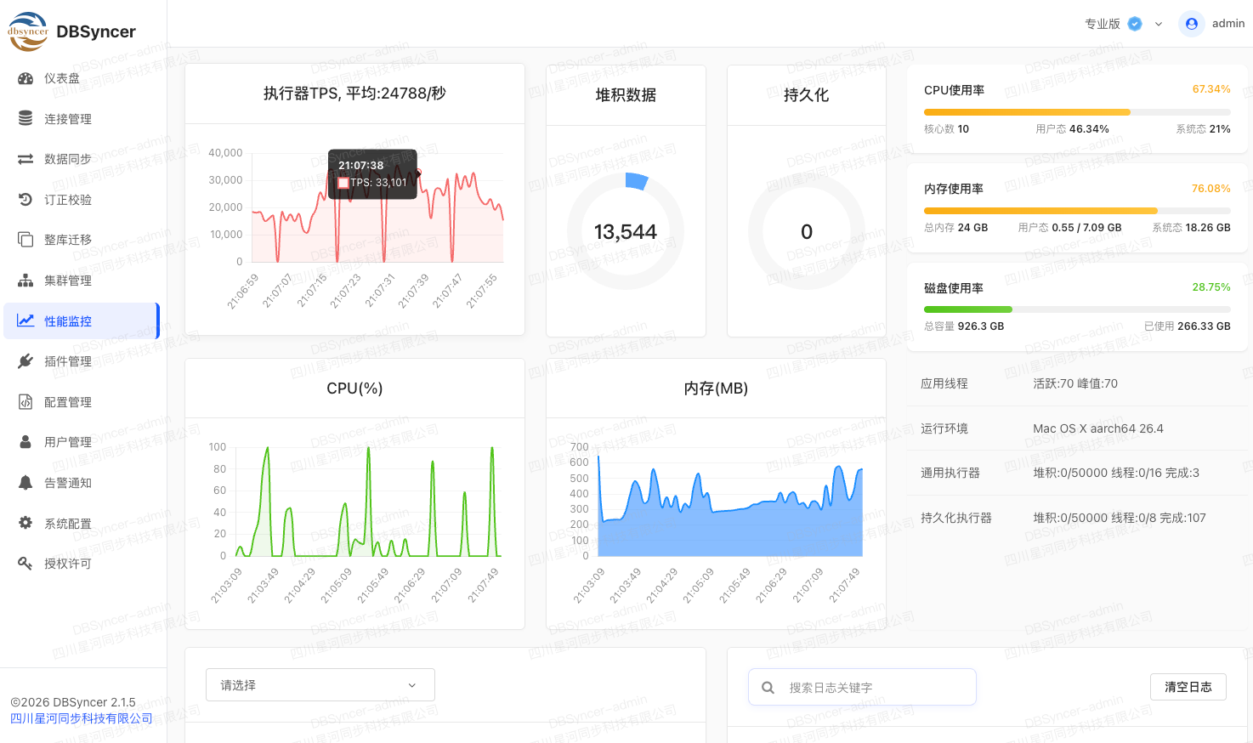Viewport: 1253px width, 743px height.
Task: Click the 活跃:70 峰值:70 thread value
Action: point(1075,383)
